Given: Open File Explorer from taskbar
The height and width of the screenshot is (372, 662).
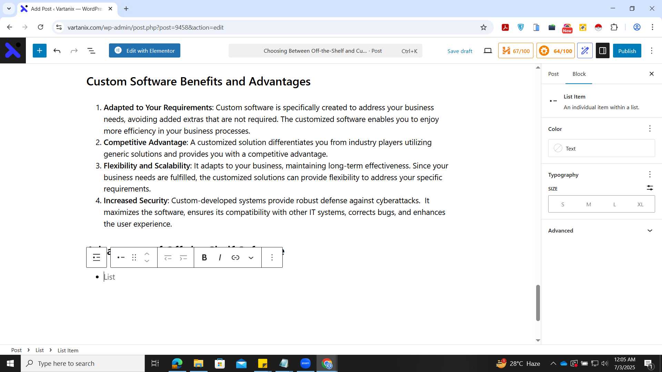Looking at the screenshot, I should (x=198, y=363).
